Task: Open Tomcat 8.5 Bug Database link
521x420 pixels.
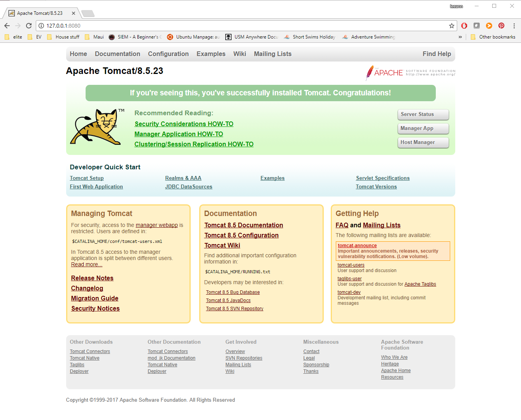Action: (233, 292)
